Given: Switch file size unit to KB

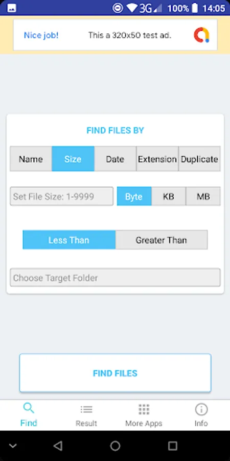Looking at the screenshot, I should pyautogui.click(x=168, y=196).
